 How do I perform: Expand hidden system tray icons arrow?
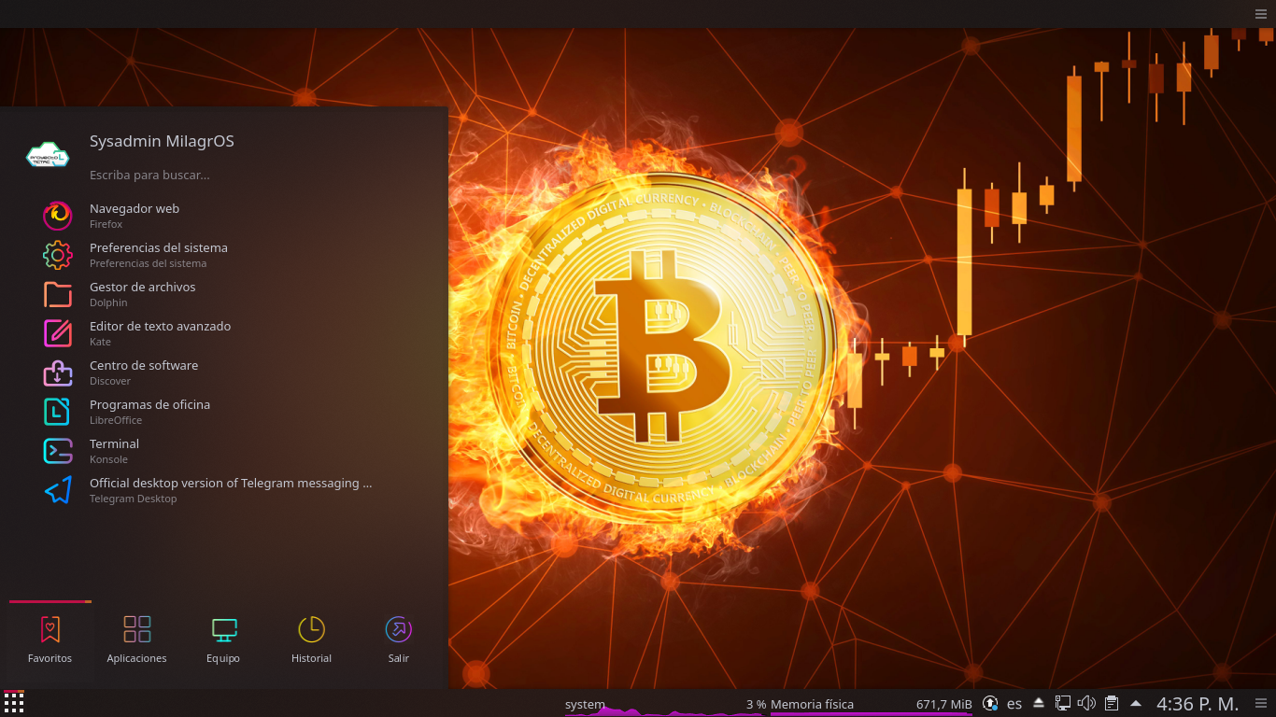[1136, 703]
